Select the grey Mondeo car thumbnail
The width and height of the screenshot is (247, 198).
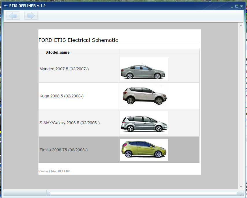pos(144,69)
